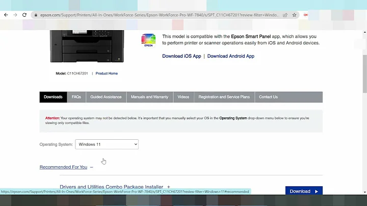Screen dimensions: 367x206
Task: Click the red extension icon beside address bar
Action: pos(306,15)
